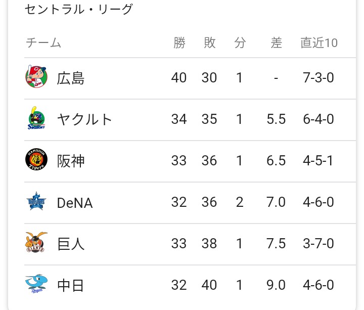Open the ヤクルト team name

click(84, 119)
